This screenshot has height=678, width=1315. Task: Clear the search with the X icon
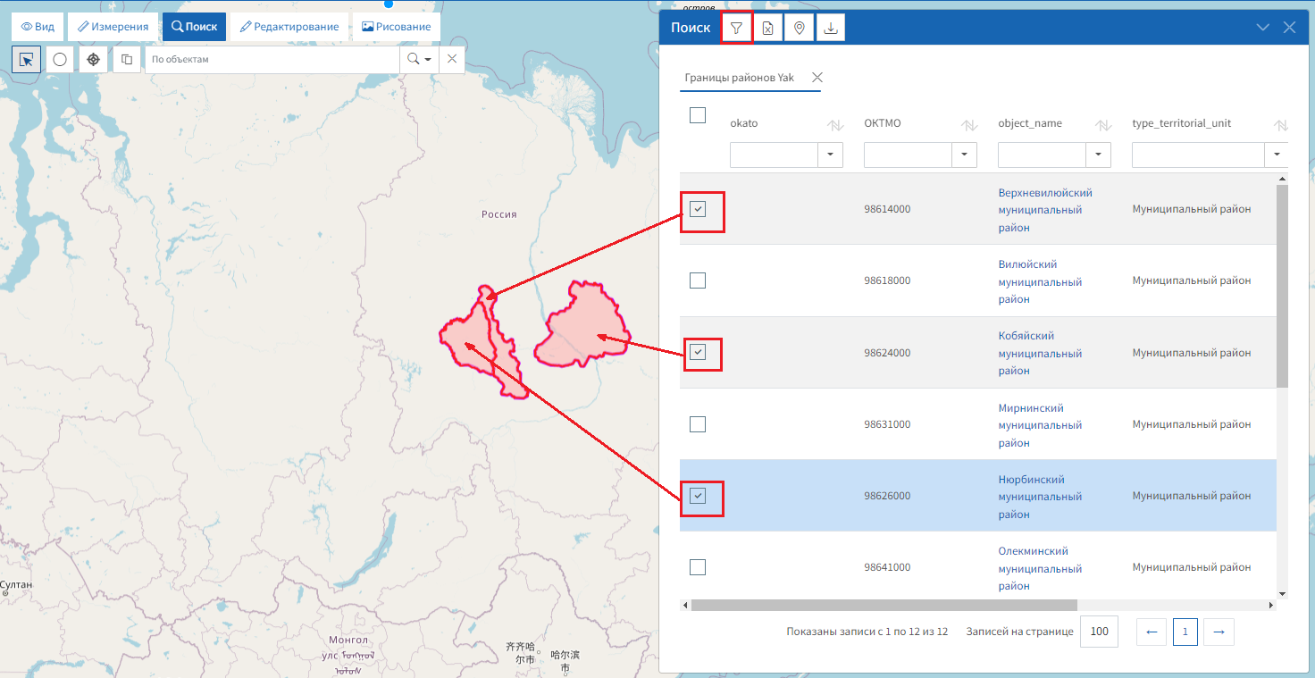point(451,59)
